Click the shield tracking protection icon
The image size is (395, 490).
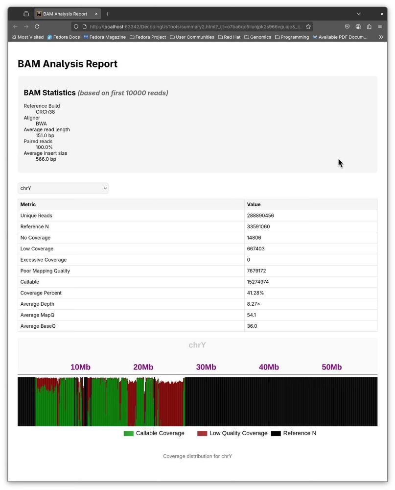coord(76,26)
